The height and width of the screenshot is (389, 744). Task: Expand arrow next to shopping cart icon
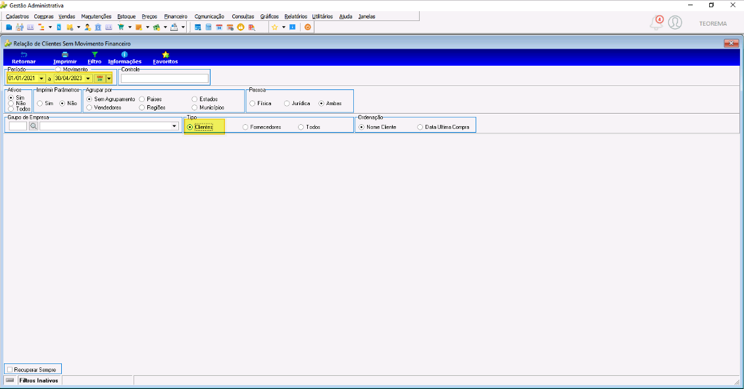(x=130, y=27)
